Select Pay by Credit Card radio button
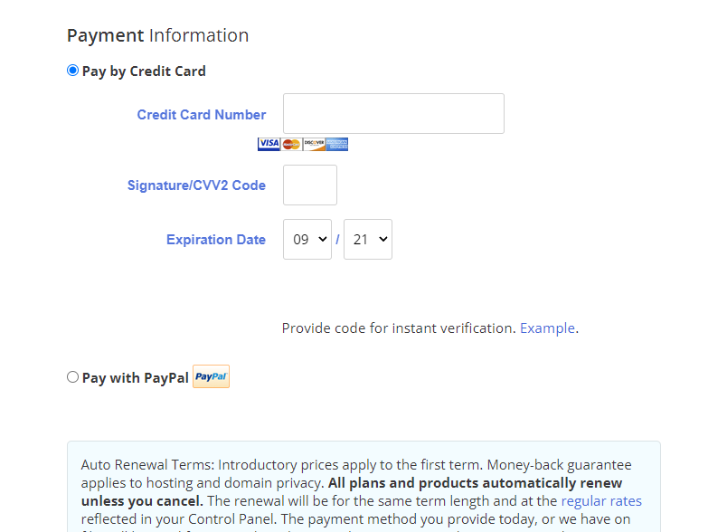Screen dimensions: 727x532 [72, 71]
